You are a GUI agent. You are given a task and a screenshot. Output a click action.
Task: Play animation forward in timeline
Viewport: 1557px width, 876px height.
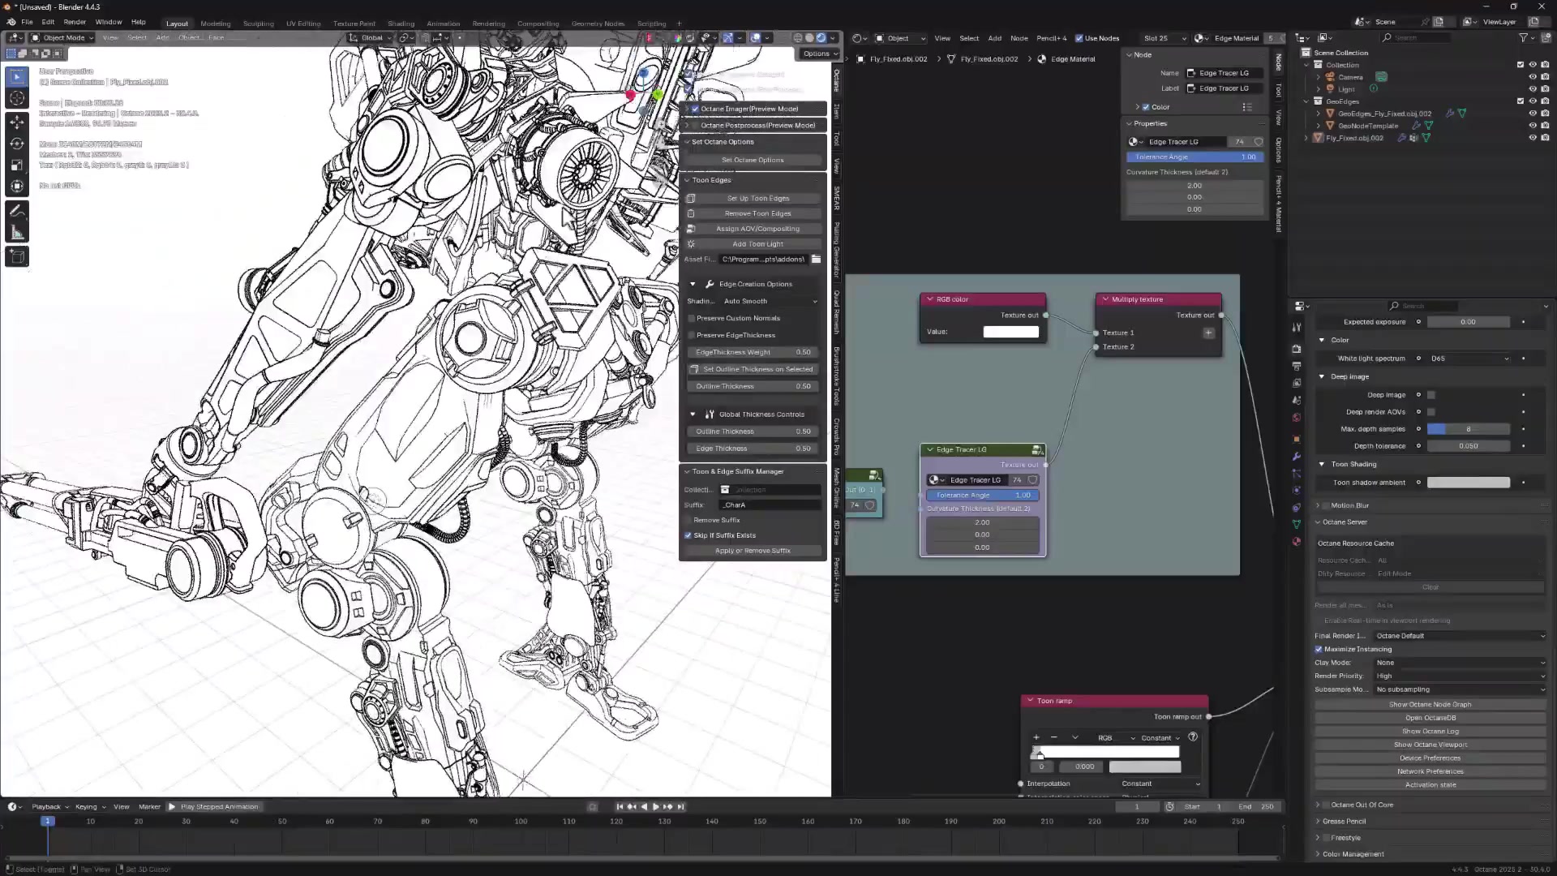pyautogui.click(x=656, y=806)
